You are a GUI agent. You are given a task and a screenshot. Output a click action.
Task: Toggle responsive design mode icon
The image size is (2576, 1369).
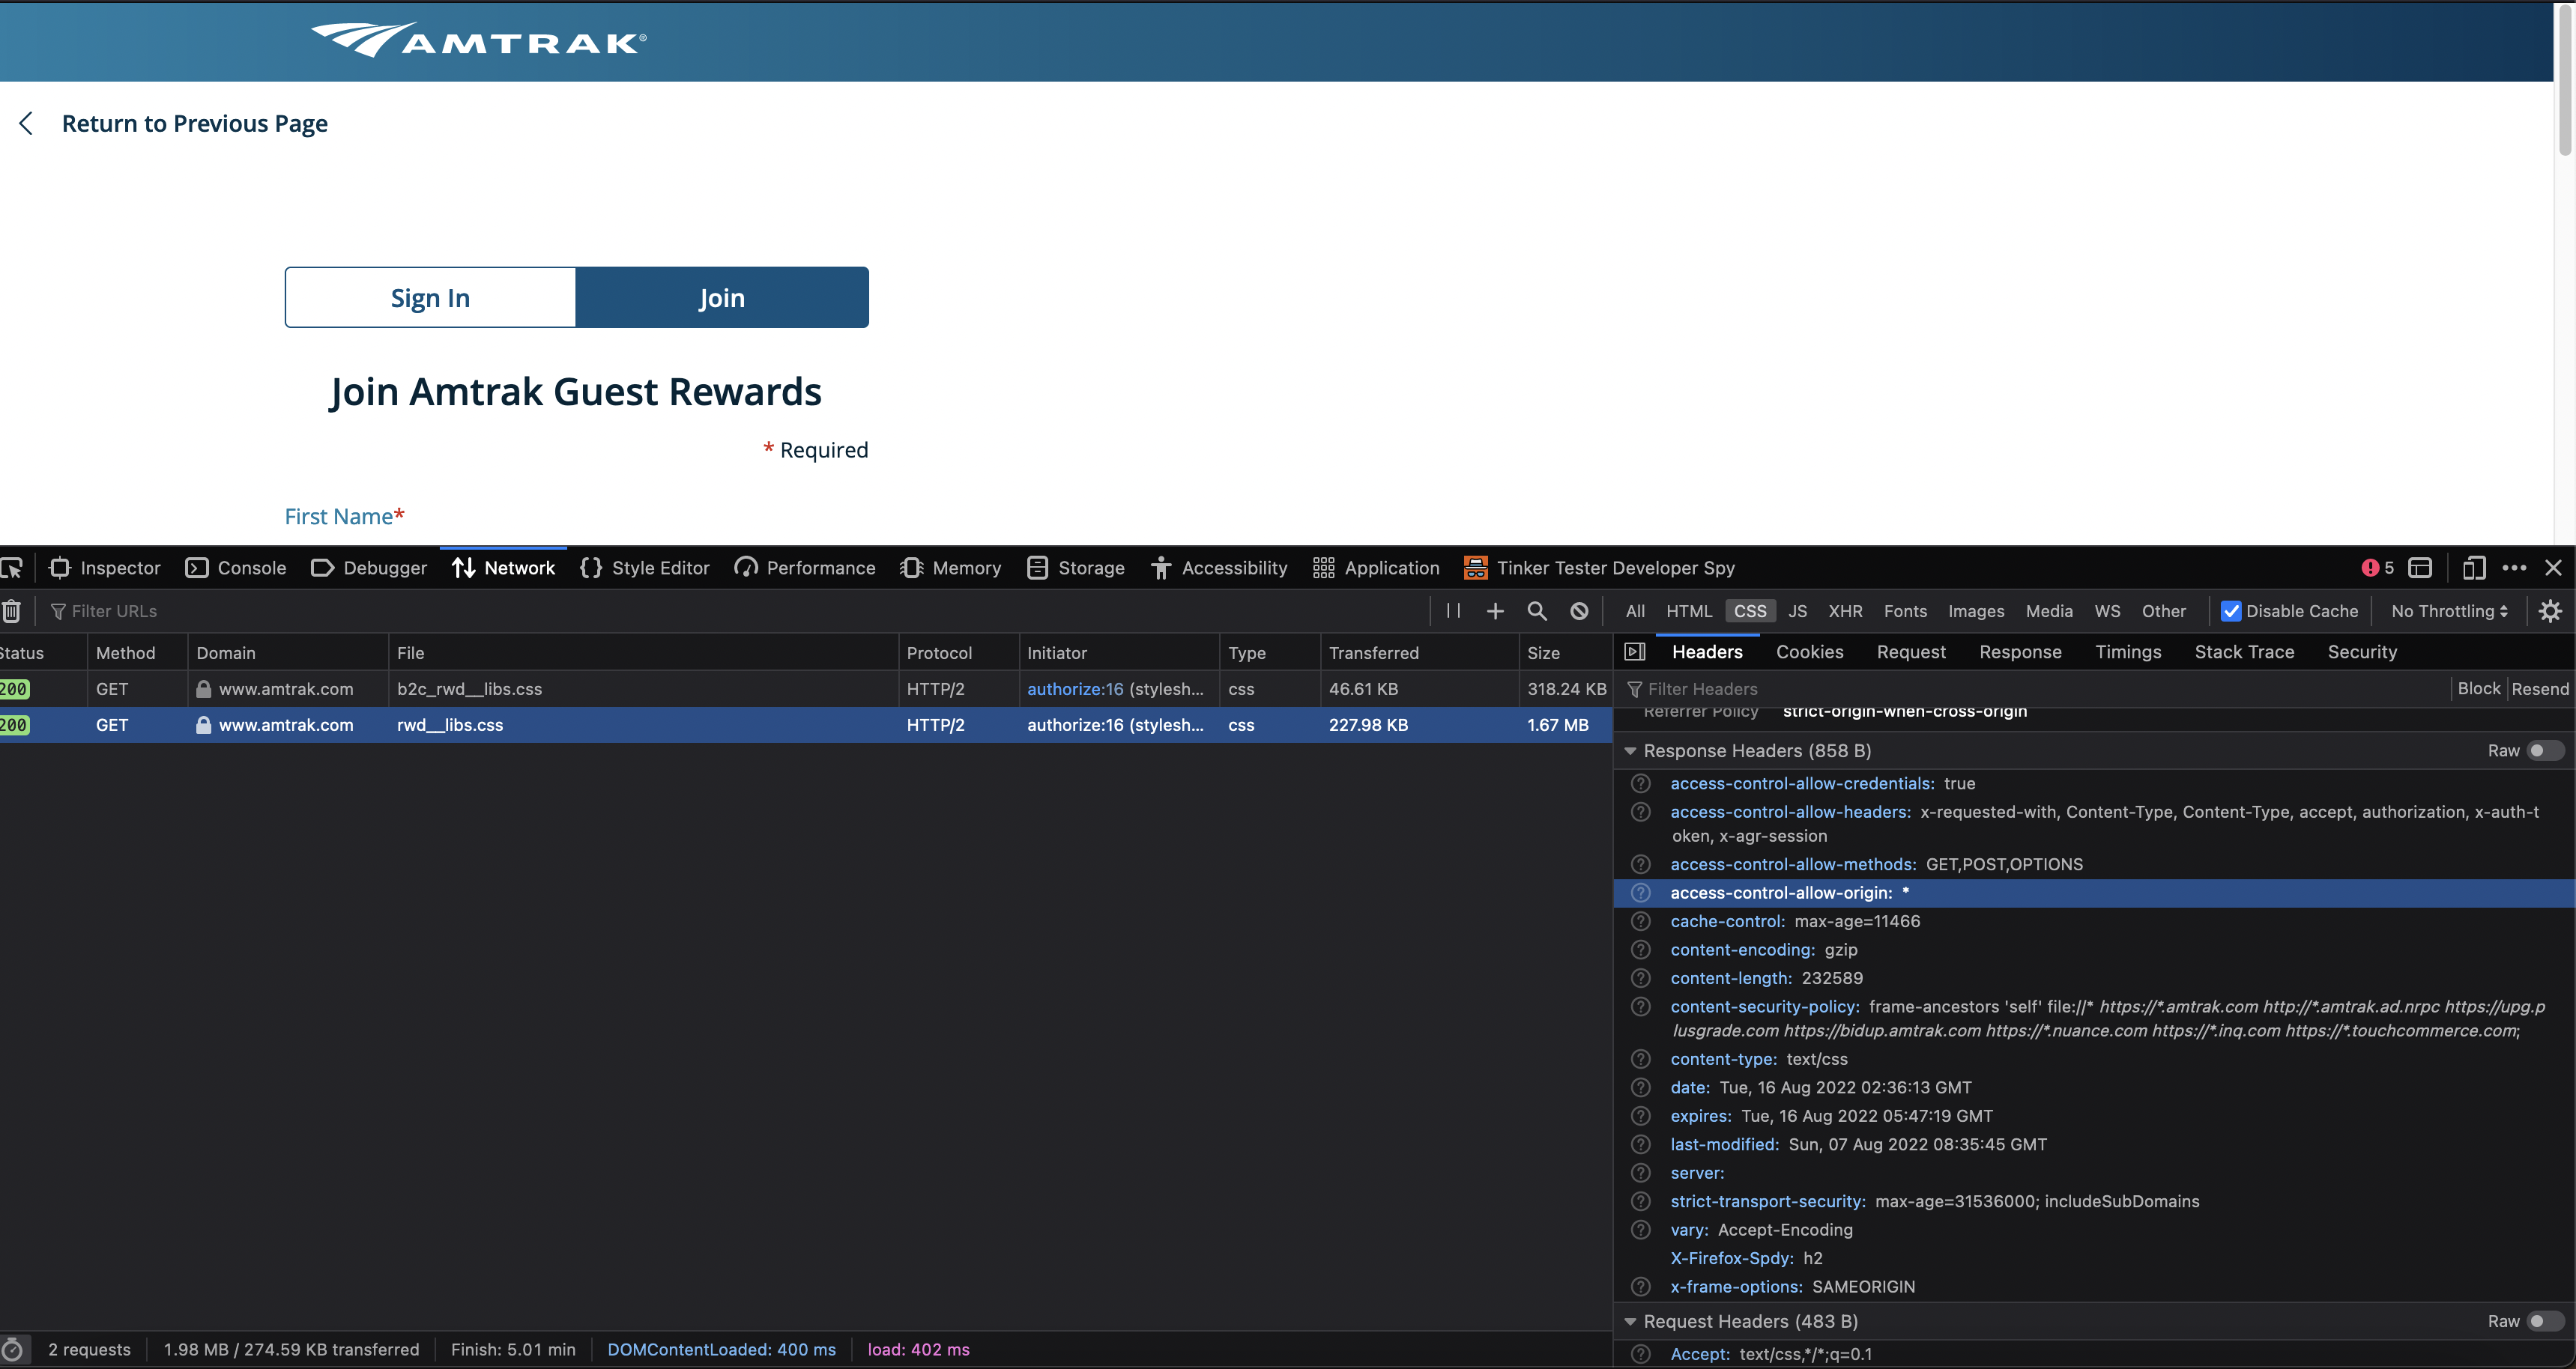tap(2474, 568)
